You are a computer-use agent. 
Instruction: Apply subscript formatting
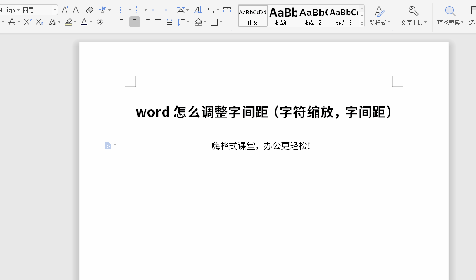(x=40, y=22)
